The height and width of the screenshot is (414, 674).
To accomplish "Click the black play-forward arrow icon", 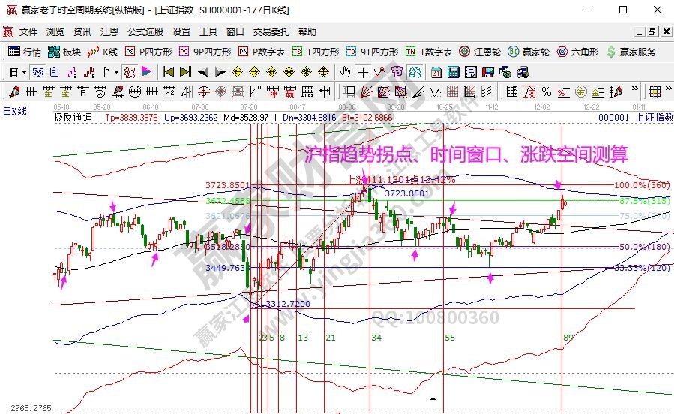I will point(220,72).
